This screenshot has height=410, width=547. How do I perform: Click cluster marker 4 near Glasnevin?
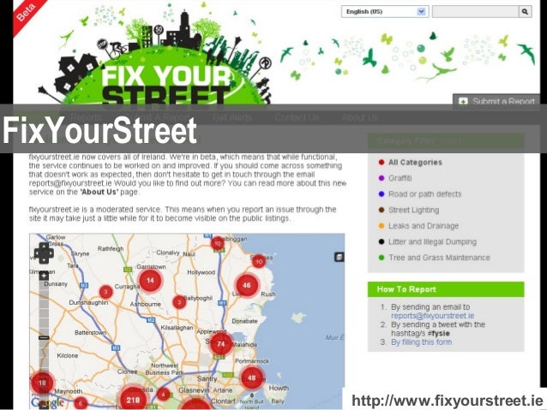[x=163, y=395]
